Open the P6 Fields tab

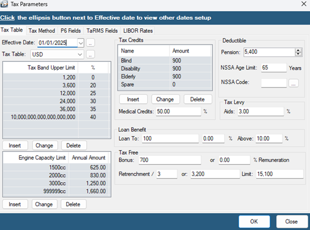tap(71, 31)
